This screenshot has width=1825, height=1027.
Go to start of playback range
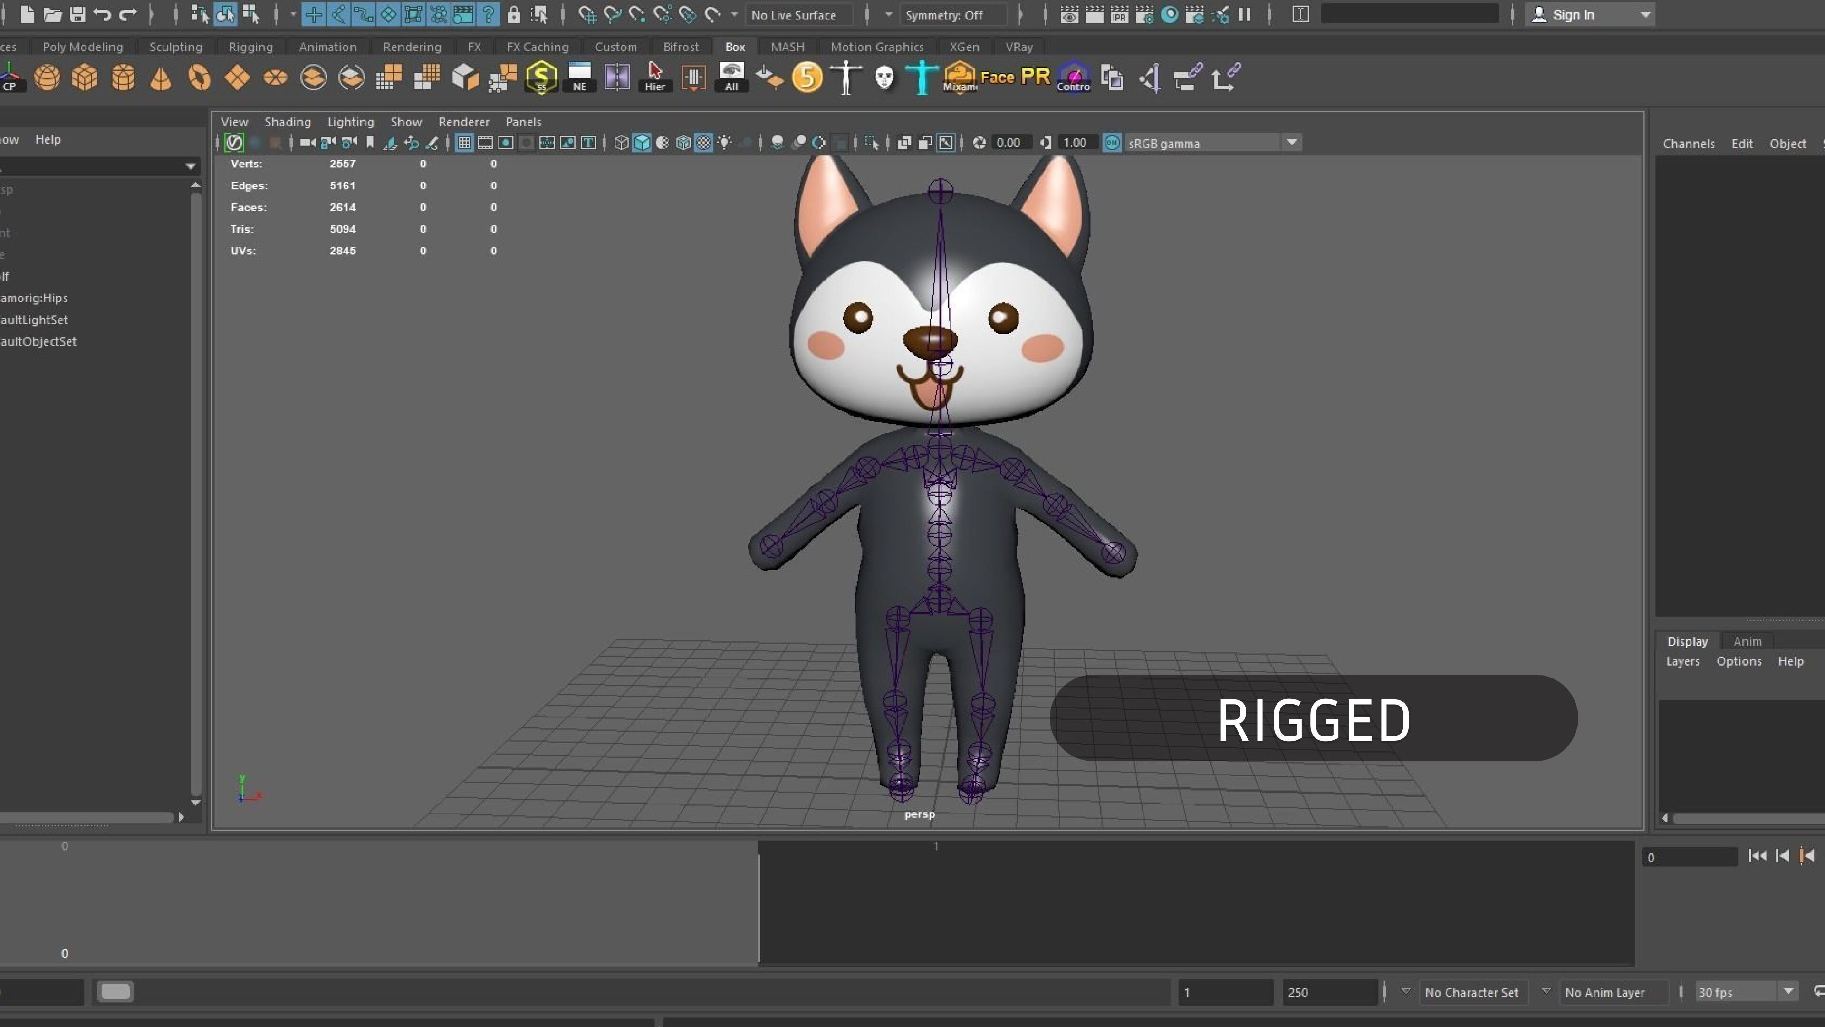1757,856
